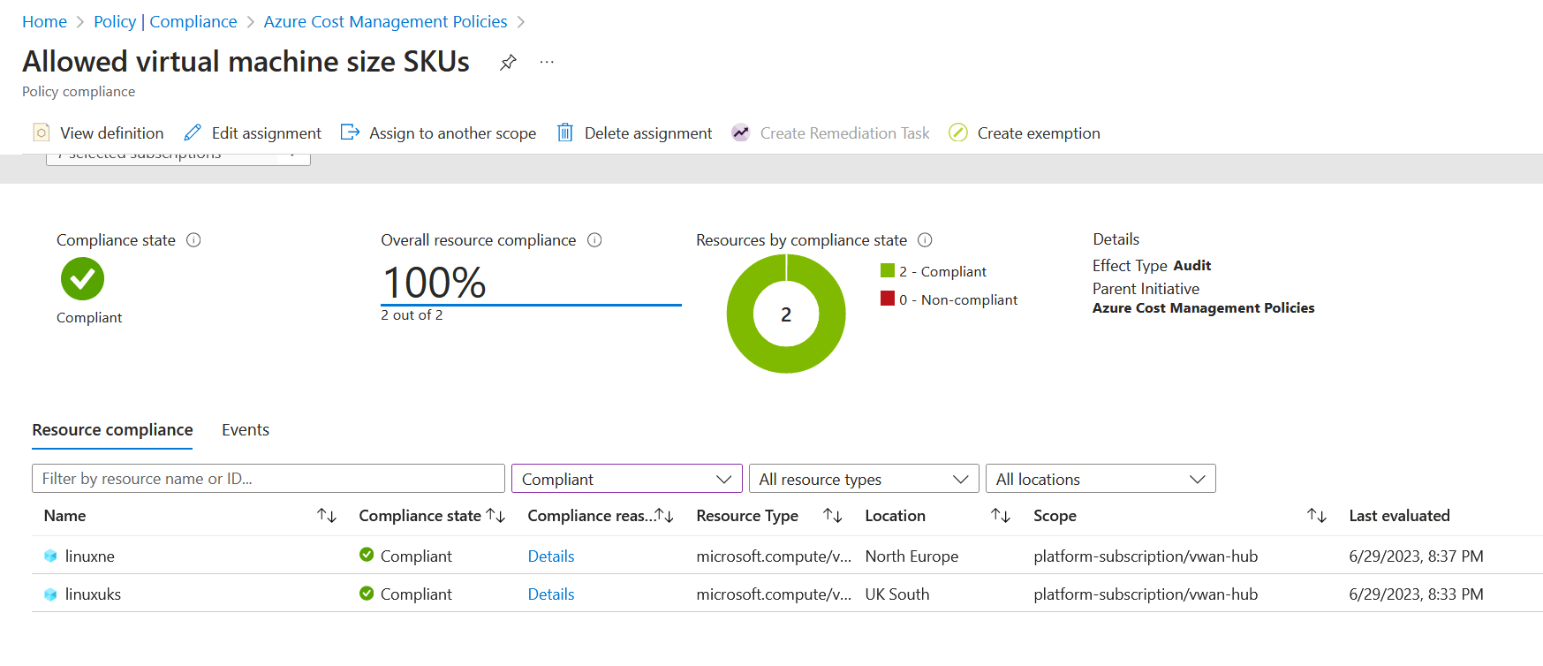Open the Compliant state filter dropdown
1543x666 pixels.
pos(627,479)
